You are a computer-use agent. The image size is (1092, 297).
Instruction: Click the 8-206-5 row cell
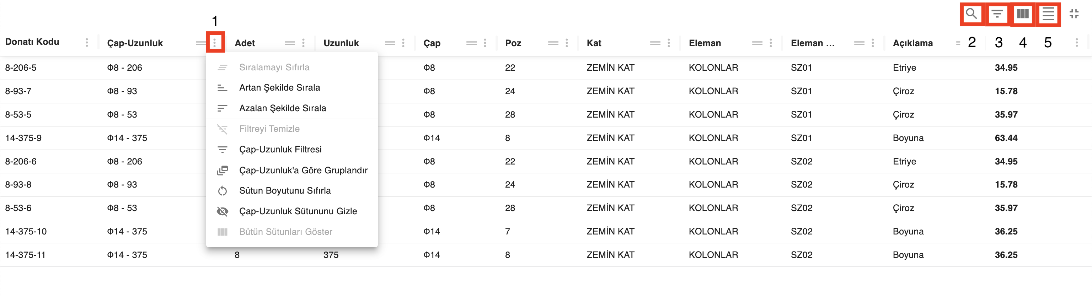(21, 67)
